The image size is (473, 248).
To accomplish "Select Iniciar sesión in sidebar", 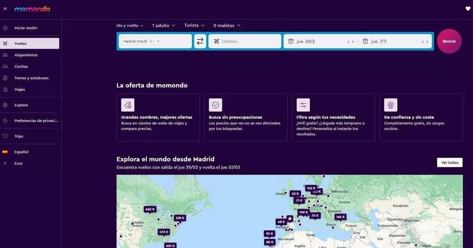I will pyautogui.click(x=30, y=28).
